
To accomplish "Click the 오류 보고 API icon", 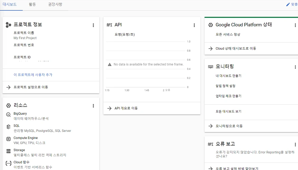I will pos(210,144).
